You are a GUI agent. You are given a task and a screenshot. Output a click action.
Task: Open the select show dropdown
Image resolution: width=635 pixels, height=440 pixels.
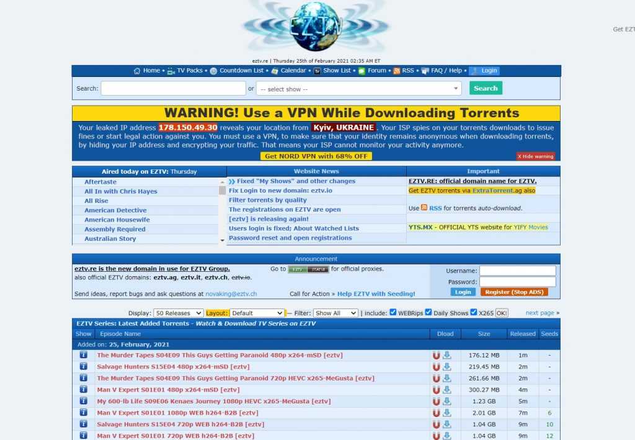point(358,89)
